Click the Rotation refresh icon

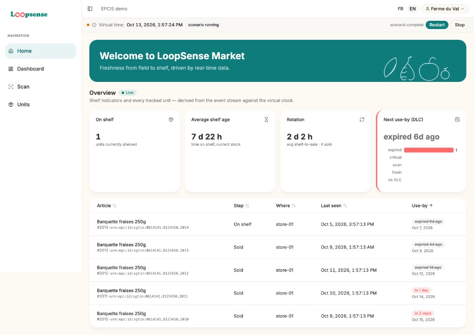pyautogui.click(x=362, y=120)
